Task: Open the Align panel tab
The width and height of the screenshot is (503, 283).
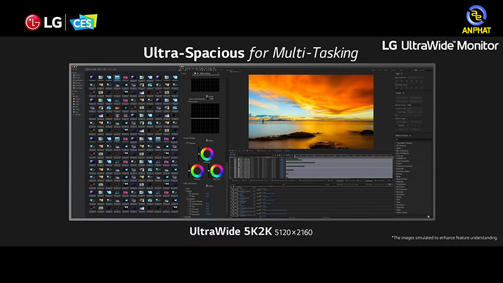Action: (x=397, y=74)
